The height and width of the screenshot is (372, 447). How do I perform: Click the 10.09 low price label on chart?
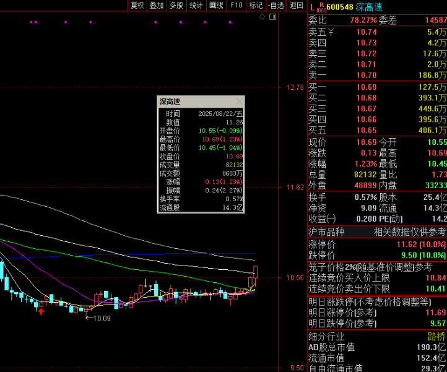[102, 318]
